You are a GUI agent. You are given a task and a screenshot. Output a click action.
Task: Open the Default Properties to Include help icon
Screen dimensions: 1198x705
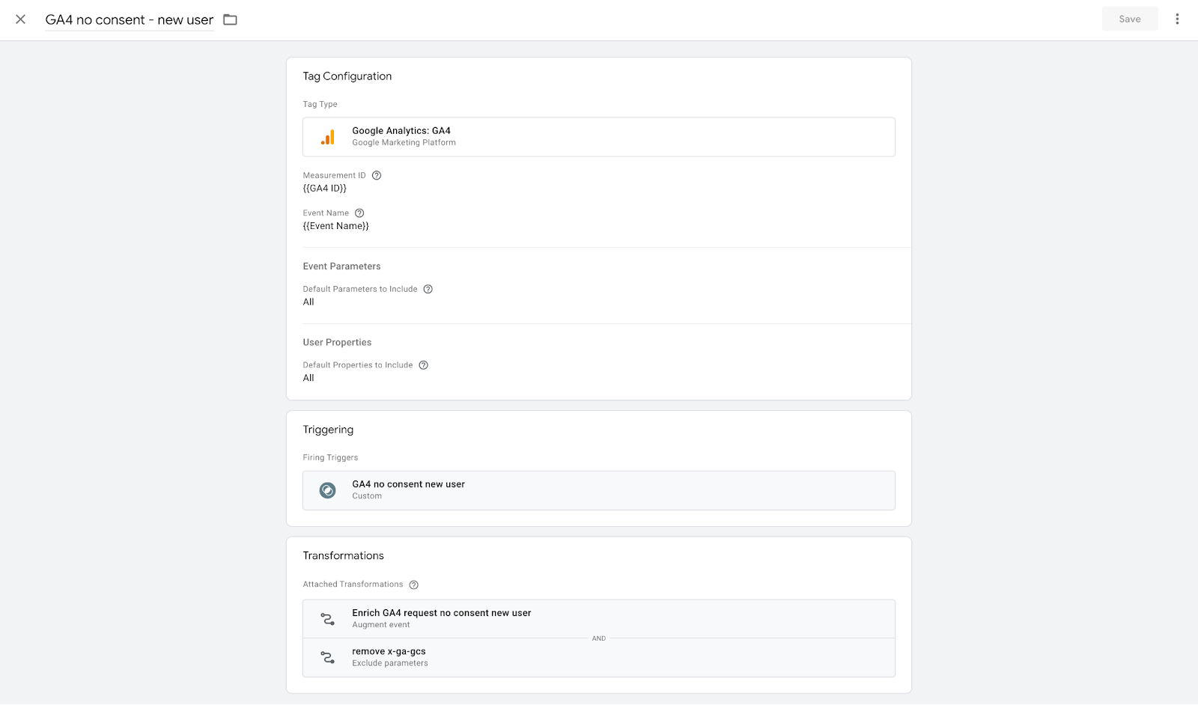(424, 365)
